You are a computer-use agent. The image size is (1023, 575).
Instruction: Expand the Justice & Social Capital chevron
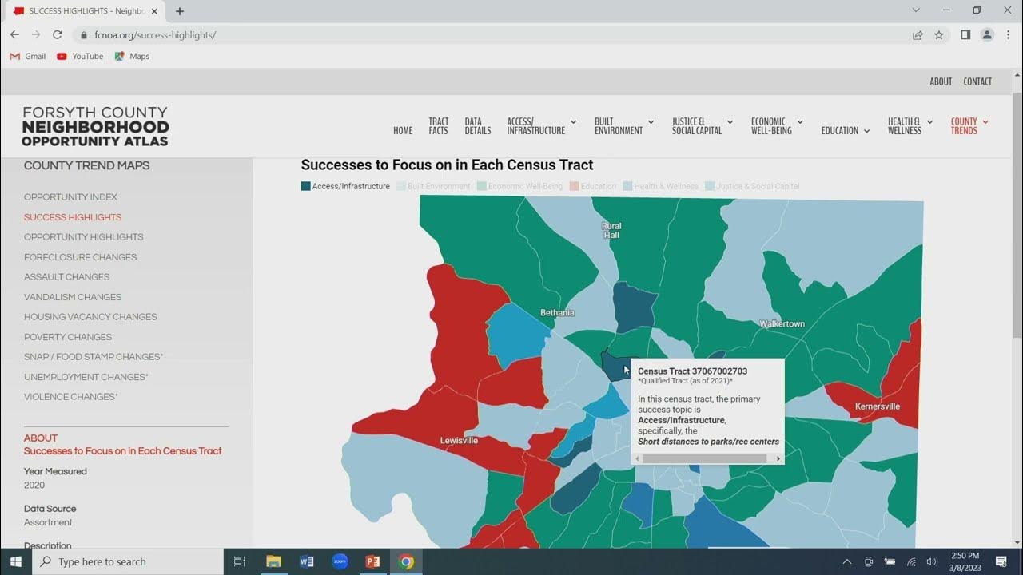729,122
